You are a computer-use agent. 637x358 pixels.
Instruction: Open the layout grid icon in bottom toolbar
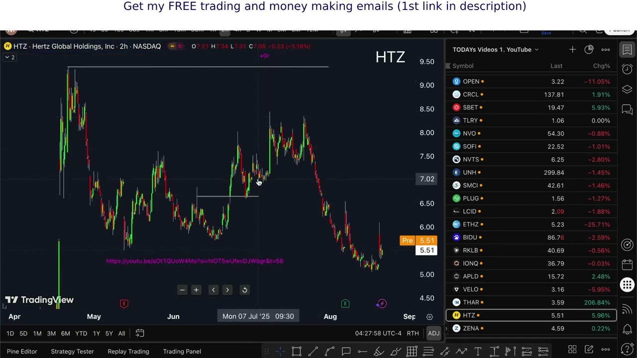(572, 350)
